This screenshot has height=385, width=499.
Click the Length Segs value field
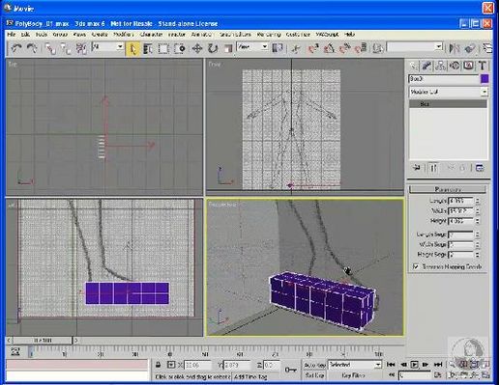[x=460, y=234]
